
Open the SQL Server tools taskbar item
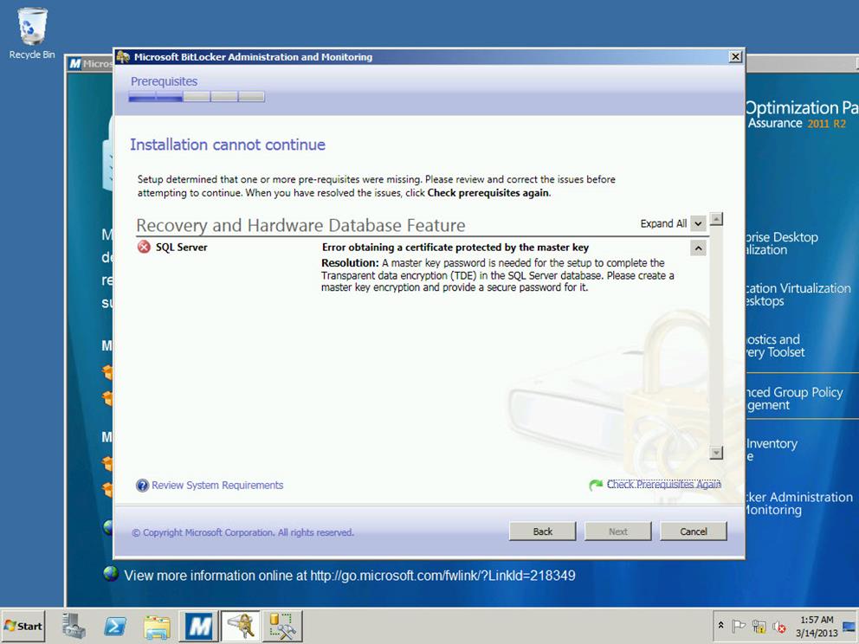(x=282, y=625)
